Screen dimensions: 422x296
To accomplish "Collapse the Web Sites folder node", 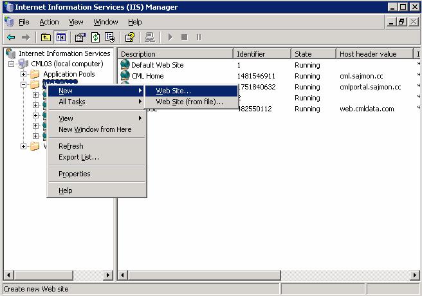I will (x=23, y=84).
